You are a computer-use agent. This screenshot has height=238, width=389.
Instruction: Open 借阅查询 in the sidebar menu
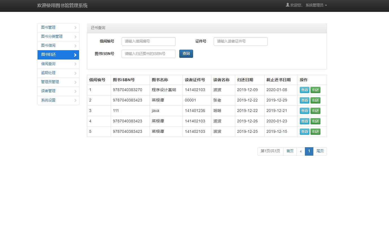[x=48, y=64]
